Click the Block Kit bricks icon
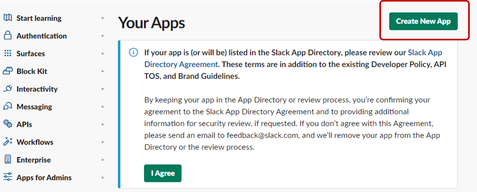The image size is (477, 192). (8, 71)
